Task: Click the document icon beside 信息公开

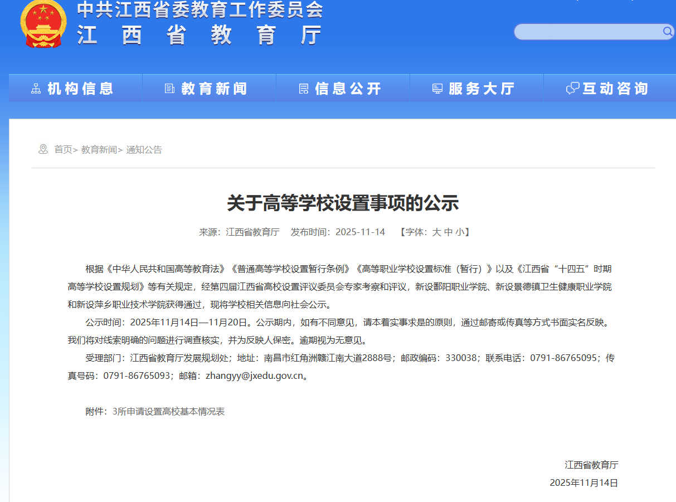Action: (x=304, y=89)
